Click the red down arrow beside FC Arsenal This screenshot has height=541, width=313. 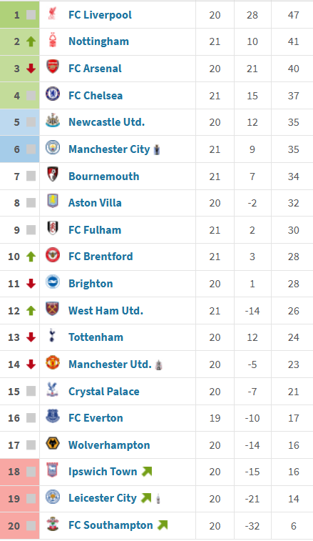point(31,69)
